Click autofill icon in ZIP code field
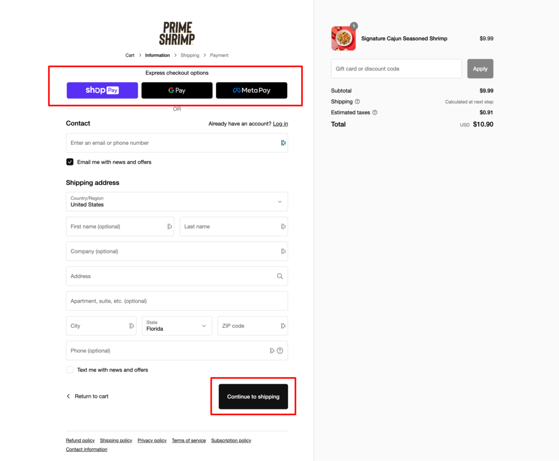Viewport: 559px width, 461px height. click(x=283, y=325)
